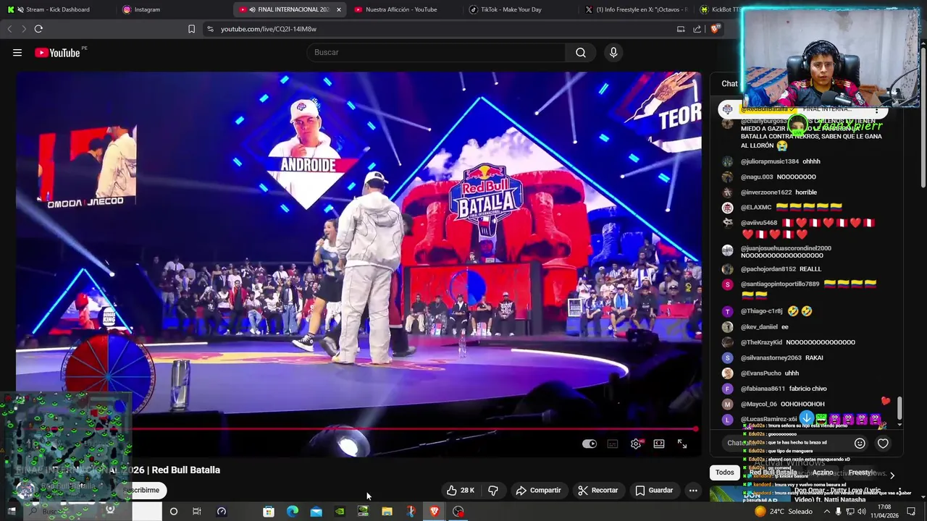This screenshot has width=927, height=521.
Task: Click username @TheKrazyKid in chat
Action: click(761, 342)
